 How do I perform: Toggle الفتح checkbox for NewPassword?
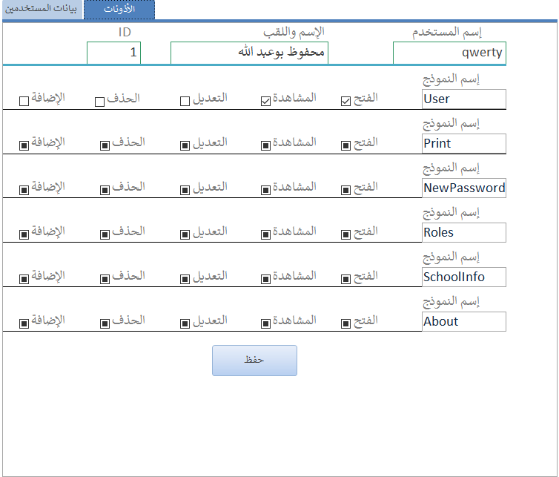tap(345, 190)
